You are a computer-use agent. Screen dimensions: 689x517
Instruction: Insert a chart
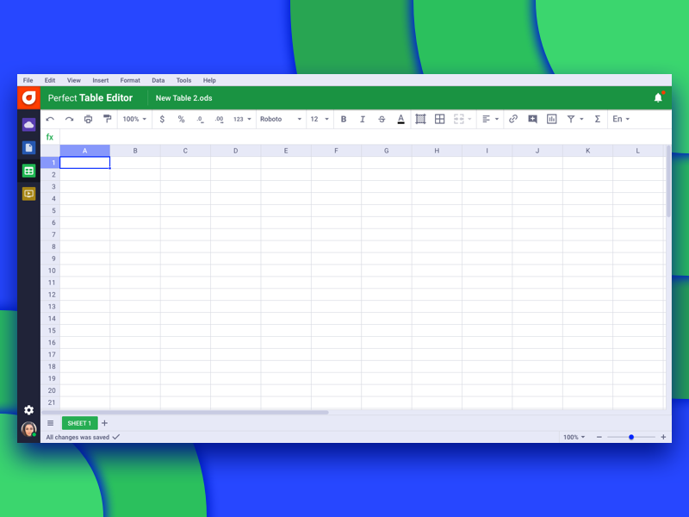pyautogui.click(x=551, y=119)
